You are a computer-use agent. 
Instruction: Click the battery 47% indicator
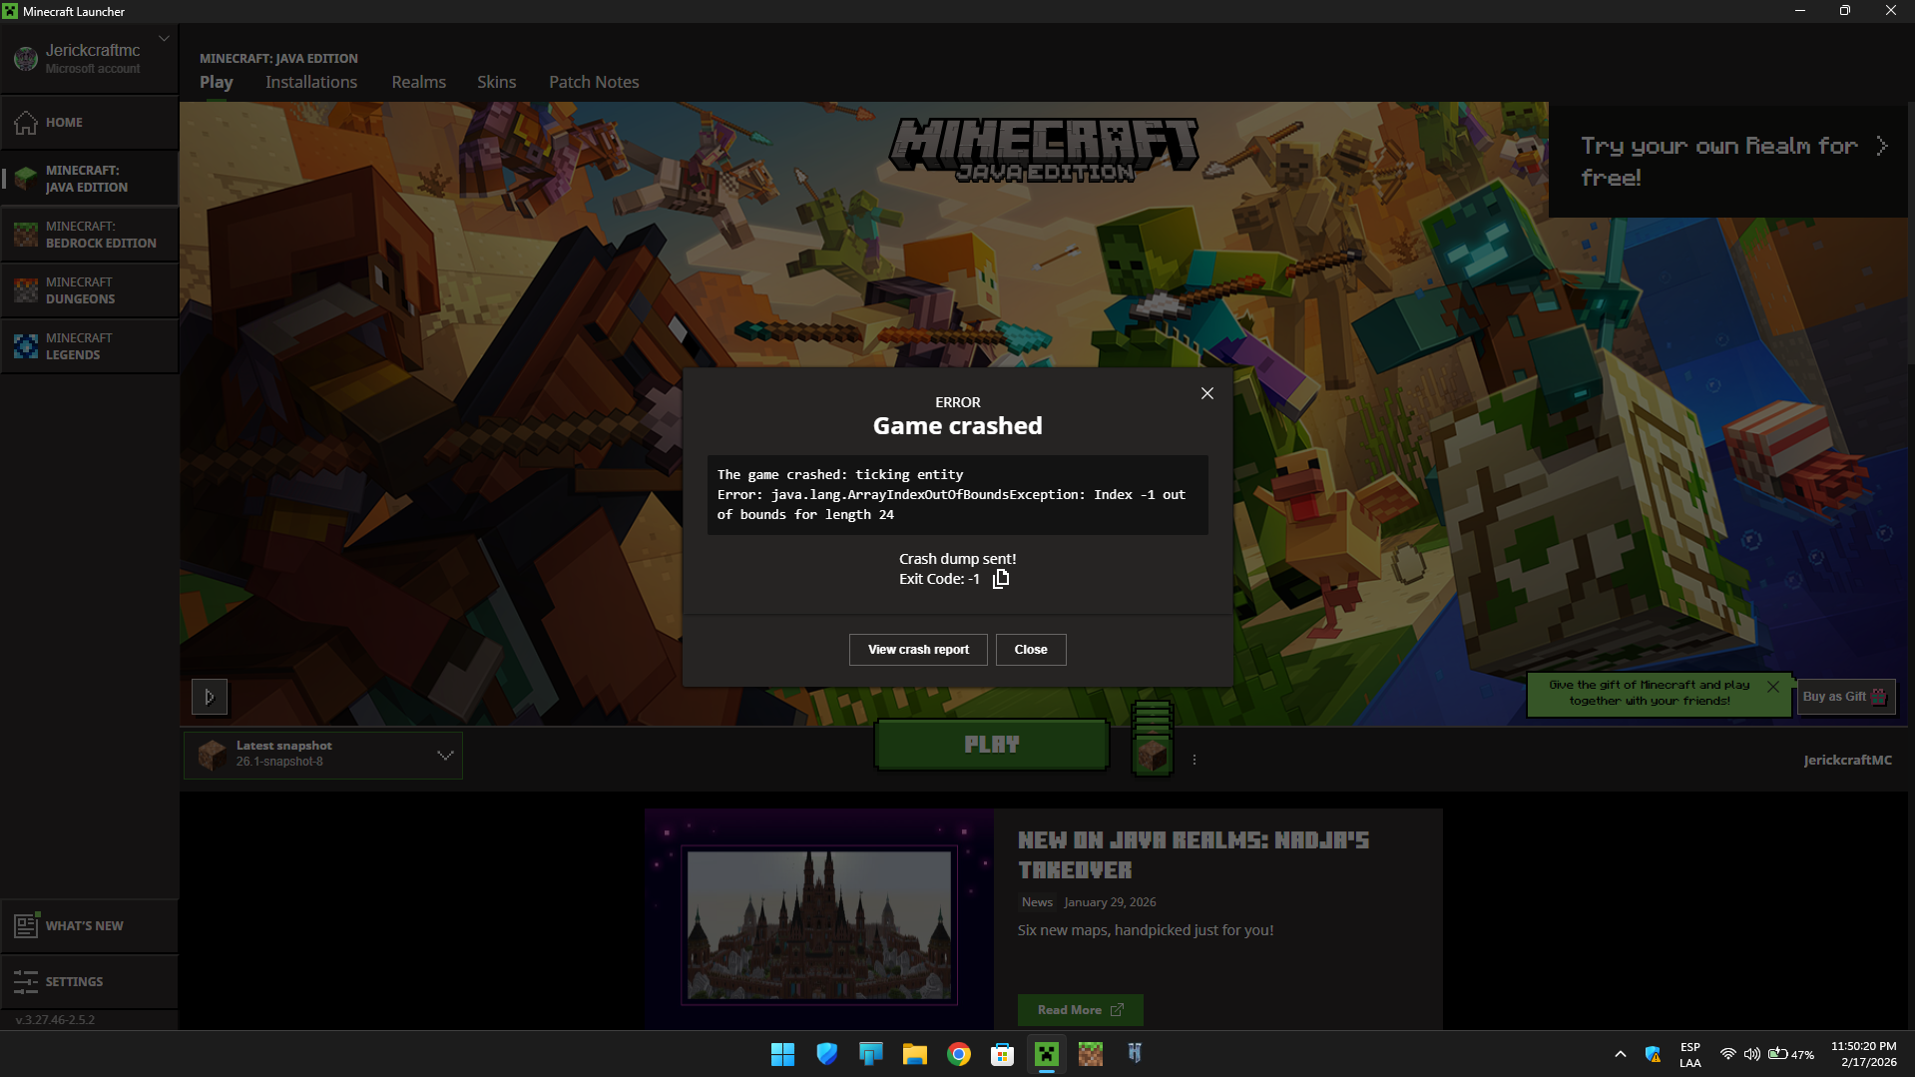(x=1791, y=1054)
